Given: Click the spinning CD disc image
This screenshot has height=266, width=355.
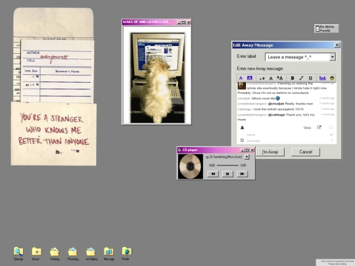Looking at the screenshot, I should [x=191, y=166].
